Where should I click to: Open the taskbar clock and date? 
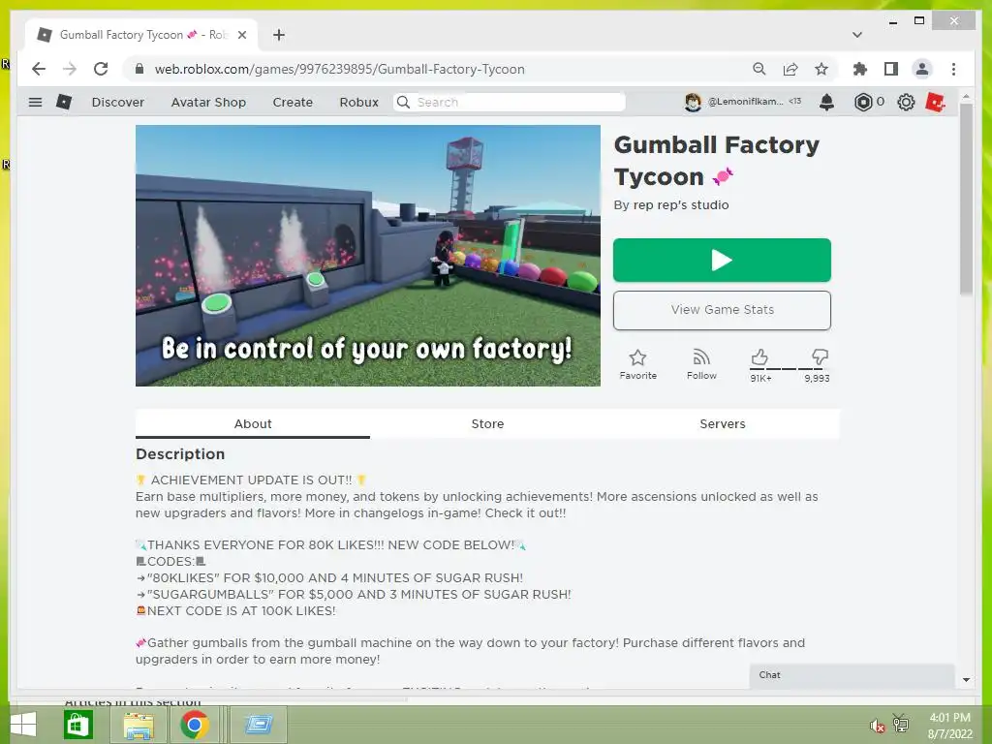tap(949, 726)
